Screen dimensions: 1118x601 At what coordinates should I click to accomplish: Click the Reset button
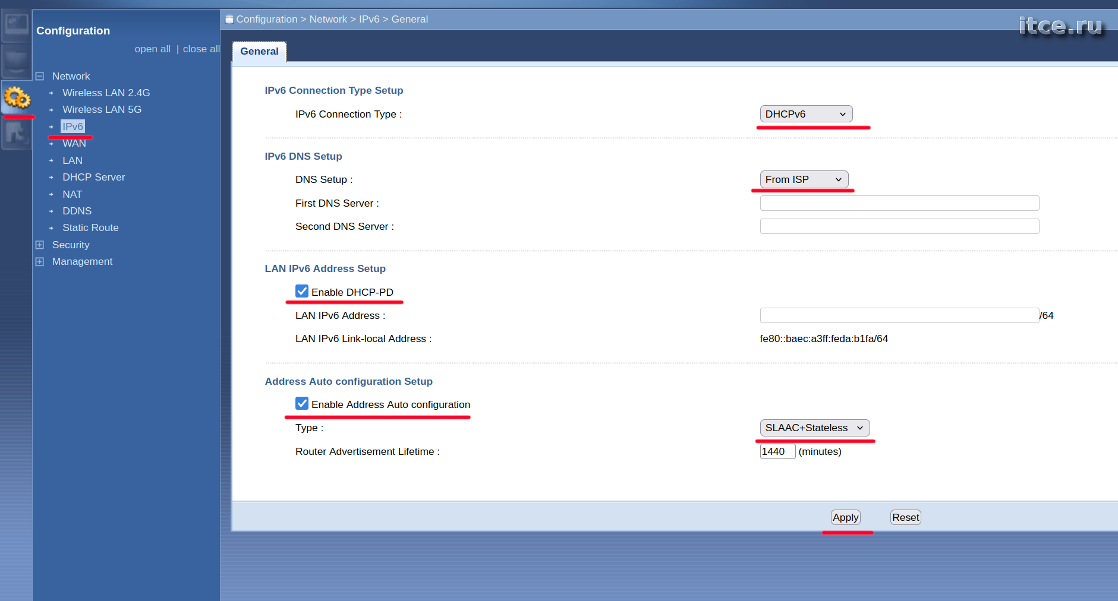[x=905, y=517]
